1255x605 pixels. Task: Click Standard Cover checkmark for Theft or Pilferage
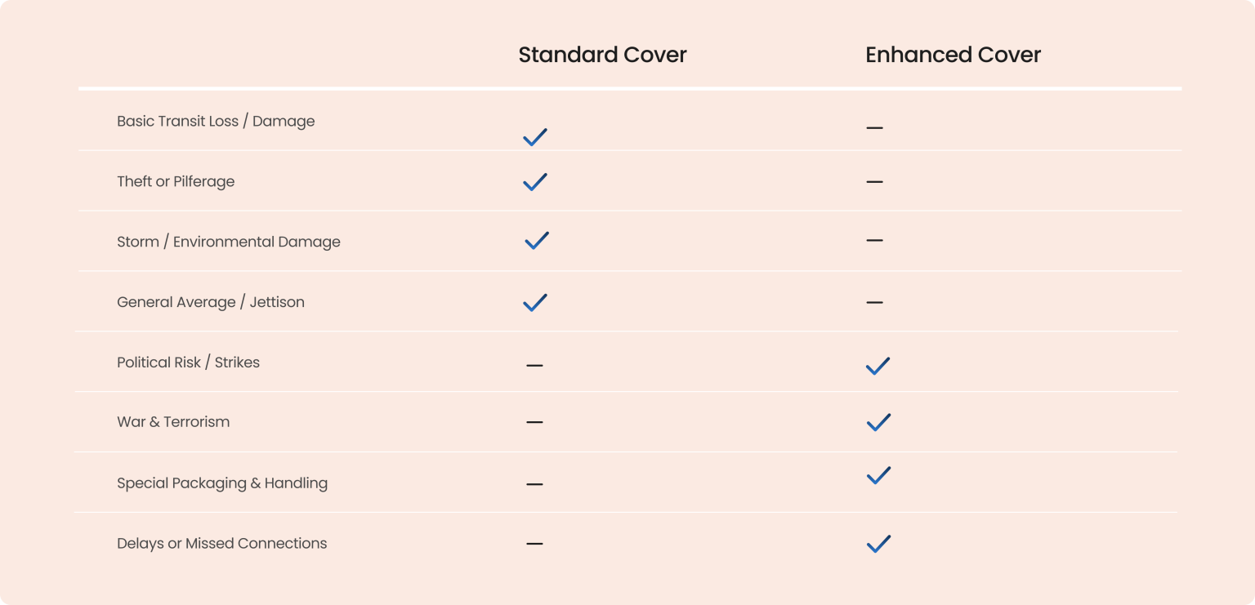click(x=535, y=181)
